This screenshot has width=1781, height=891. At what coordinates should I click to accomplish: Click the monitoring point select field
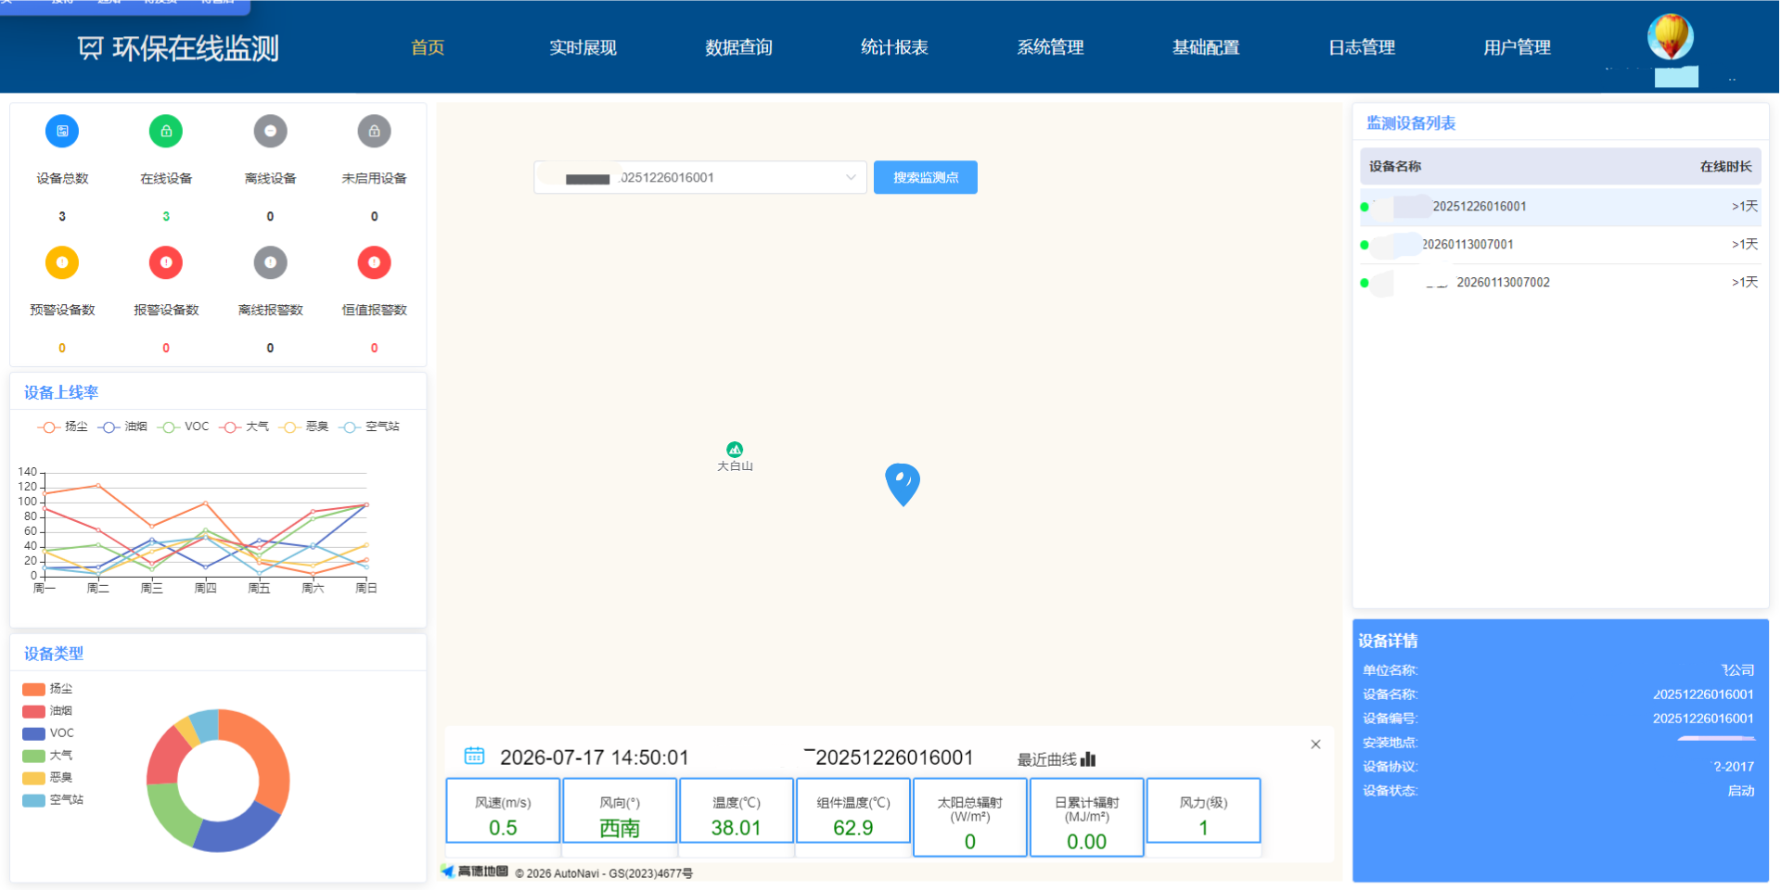tap(700, 177)
